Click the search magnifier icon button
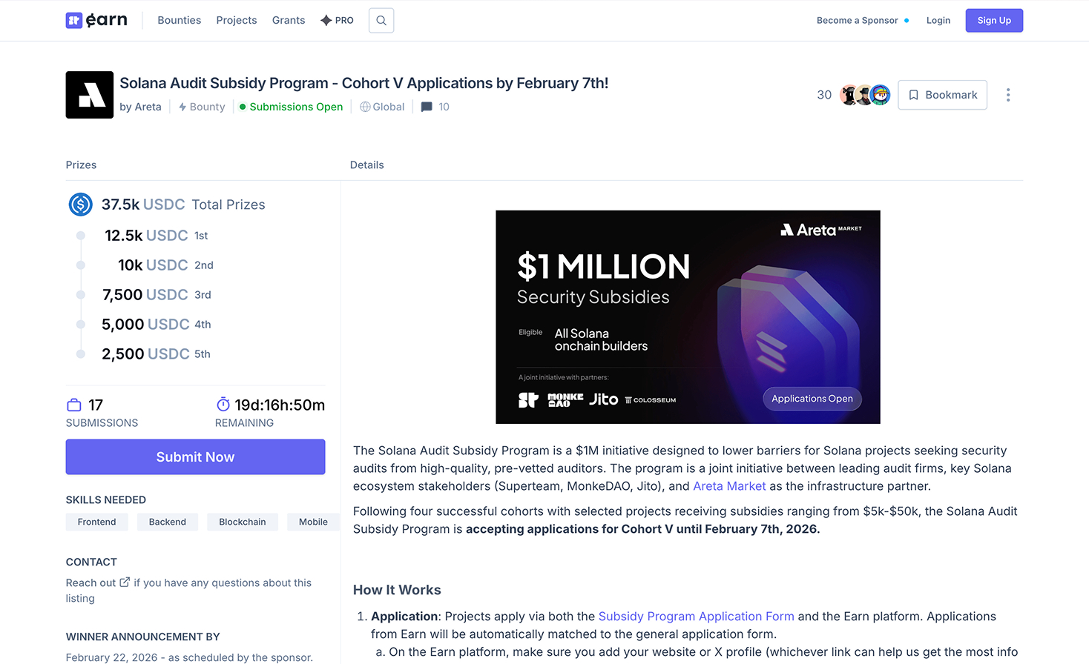Viewport: 1089px width, 664px height. [x=381, y=21]
